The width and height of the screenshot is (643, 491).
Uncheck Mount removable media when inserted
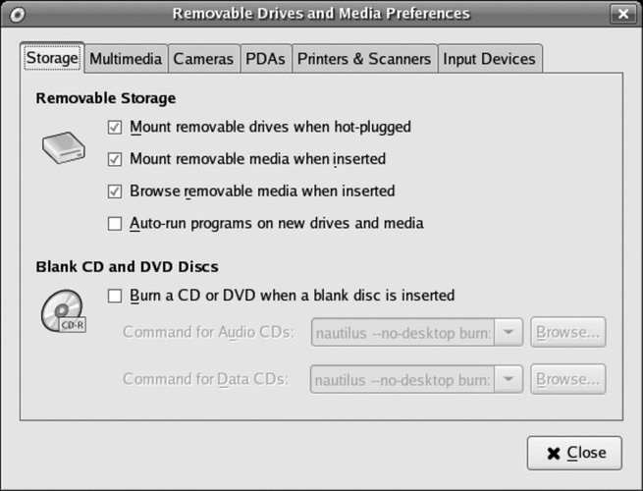[115, 159]
